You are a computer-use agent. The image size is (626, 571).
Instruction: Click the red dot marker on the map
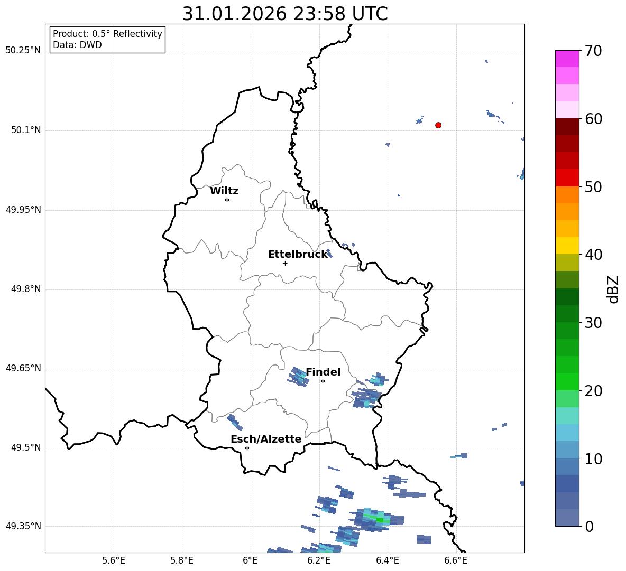tap(438, 125)
